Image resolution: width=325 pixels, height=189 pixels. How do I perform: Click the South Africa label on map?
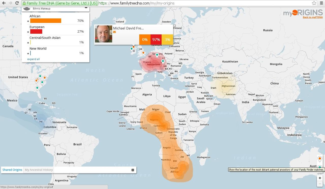(174, 170)
